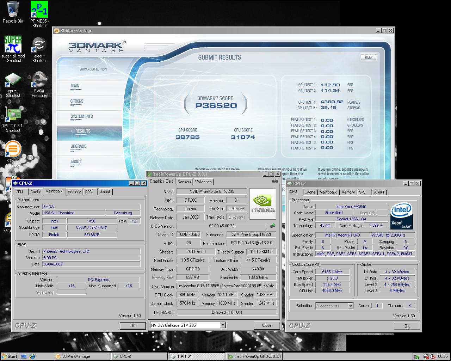Open ABOUT section in 3DMark Vantage
The height and width of the screenshot is (361, 451).
[x=76, y=162]
